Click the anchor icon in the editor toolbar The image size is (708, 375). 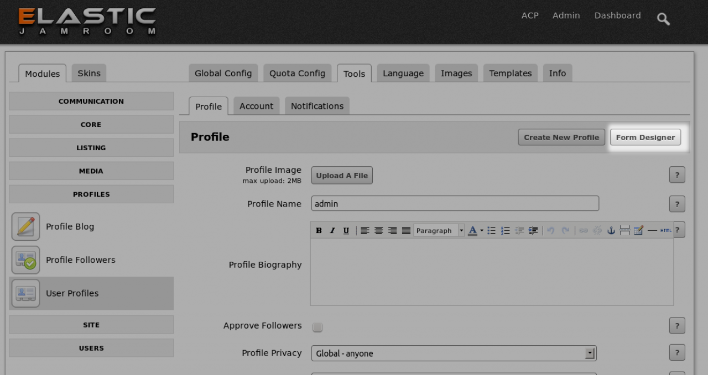pos(611,231)
